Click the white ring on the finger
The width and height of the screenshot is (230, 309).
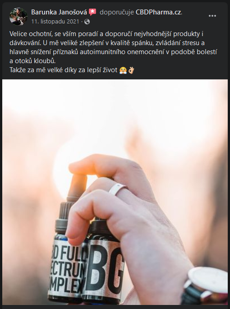[x=118, y=189]
